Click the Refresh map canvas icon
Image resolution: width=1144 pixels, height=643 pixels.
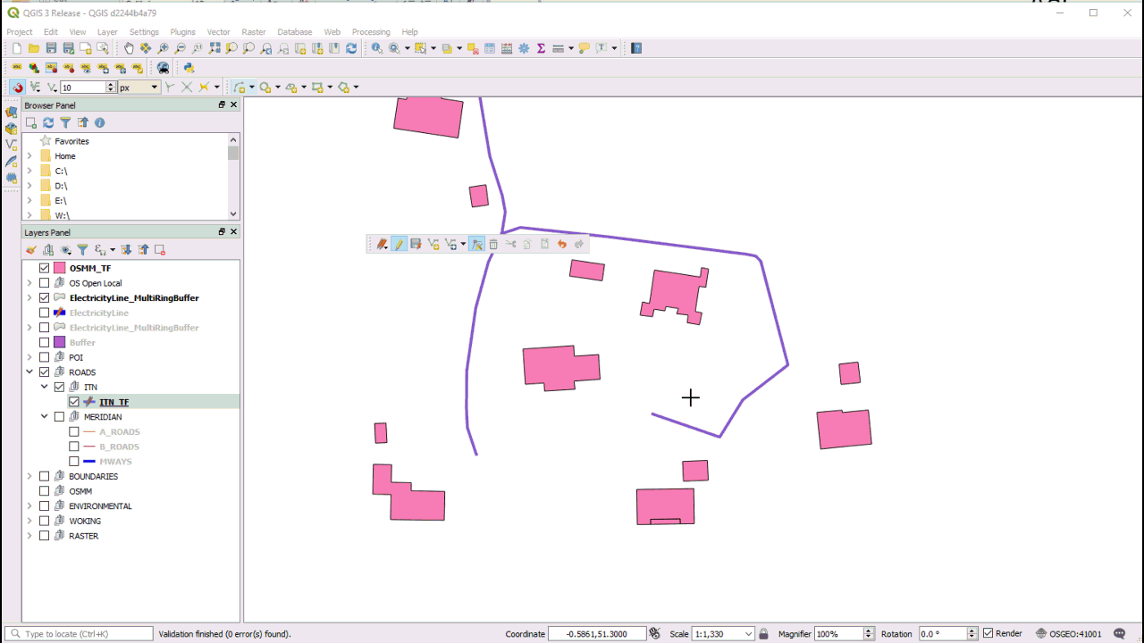click(351, 48)
